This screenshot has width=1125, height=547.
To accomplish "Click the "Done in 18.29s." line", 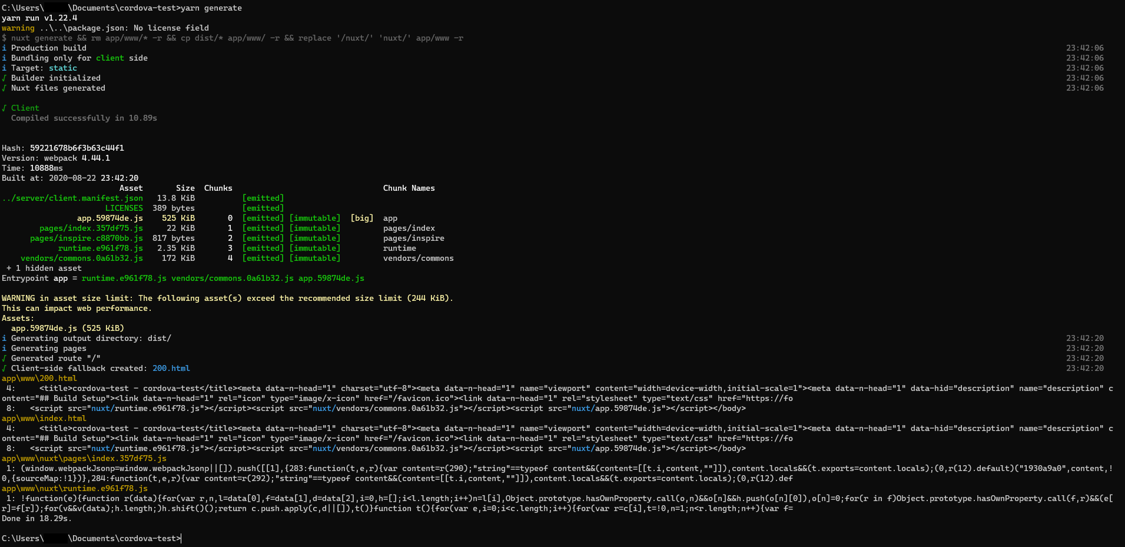I will click(x=37, y=518).
